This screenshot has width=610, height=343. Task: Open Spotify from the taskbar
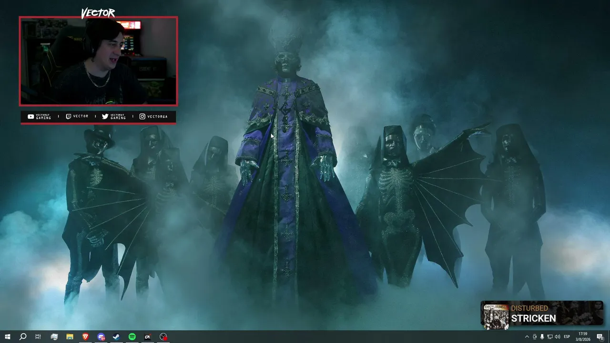pos(132,337)
